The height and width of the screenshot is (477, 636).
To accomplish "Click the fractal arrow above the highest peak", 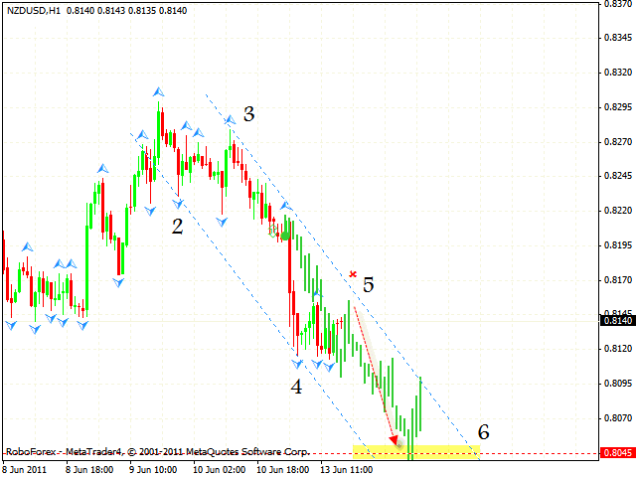I will pos(159,92).
